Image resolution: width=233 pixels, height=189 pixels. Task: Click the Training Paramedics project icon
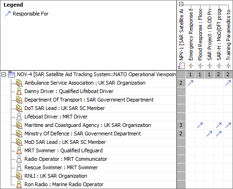[228, 66]
